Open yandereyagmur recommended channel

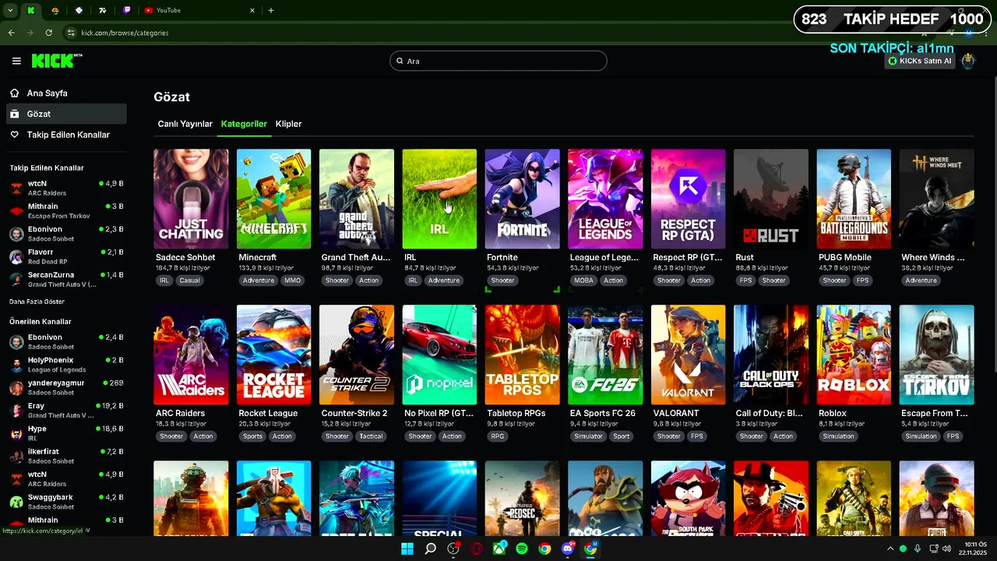point(65,387)
